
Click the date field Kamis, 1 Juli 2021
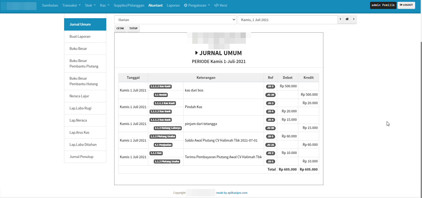(287, 20)
